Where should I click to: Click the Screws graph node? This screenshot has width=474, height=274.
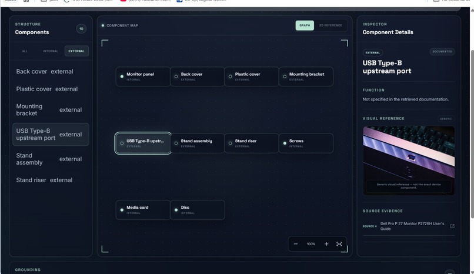306,143
